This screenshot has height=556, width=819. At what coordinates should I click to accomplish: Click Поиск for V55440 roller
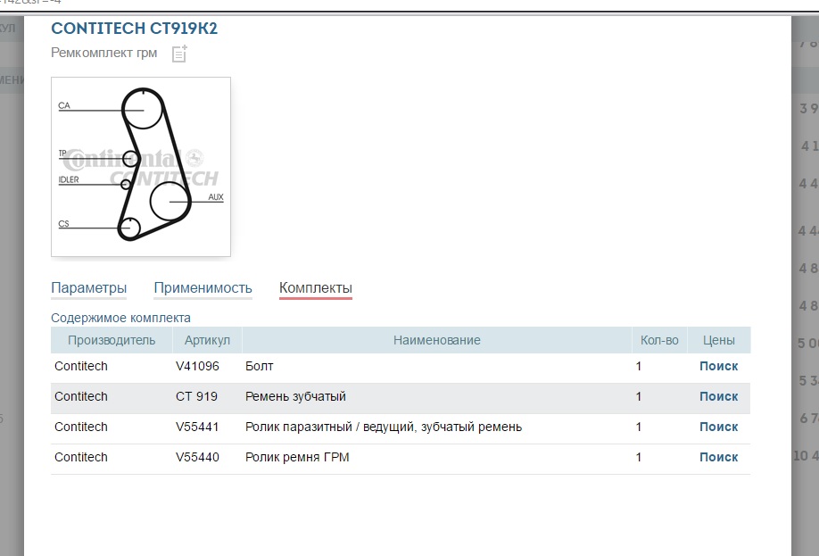(719, 457)
